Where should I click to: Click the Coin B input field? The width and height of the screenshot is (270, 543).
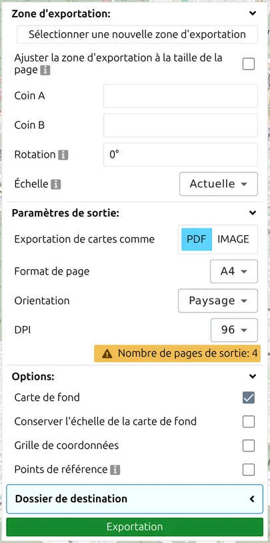pyautogui.click(x=181, y=125)
